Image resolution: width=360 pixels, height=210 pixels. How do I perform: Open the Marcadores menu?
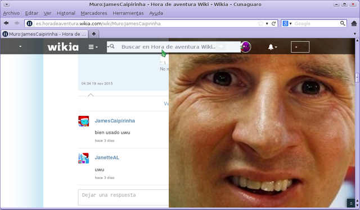pos(94,13)
